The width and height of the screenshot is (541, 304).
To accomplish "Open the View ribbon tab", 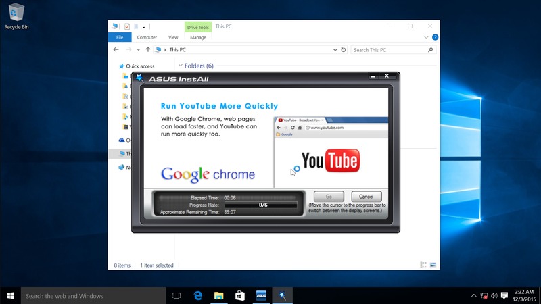I will (x=173, y=37).
